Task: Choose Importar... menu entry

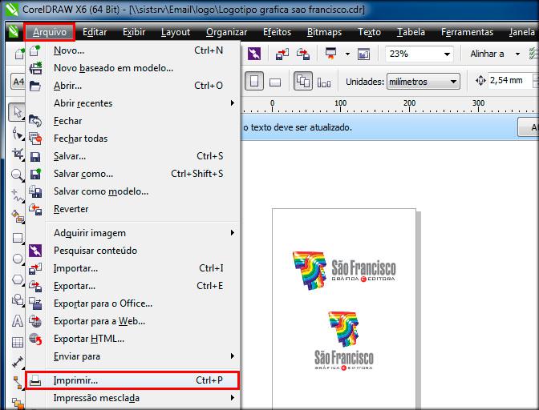Action: [132, 268]
